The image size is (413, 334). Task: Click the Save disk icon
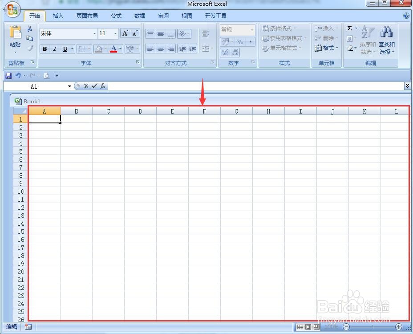(x=8, y=76)
